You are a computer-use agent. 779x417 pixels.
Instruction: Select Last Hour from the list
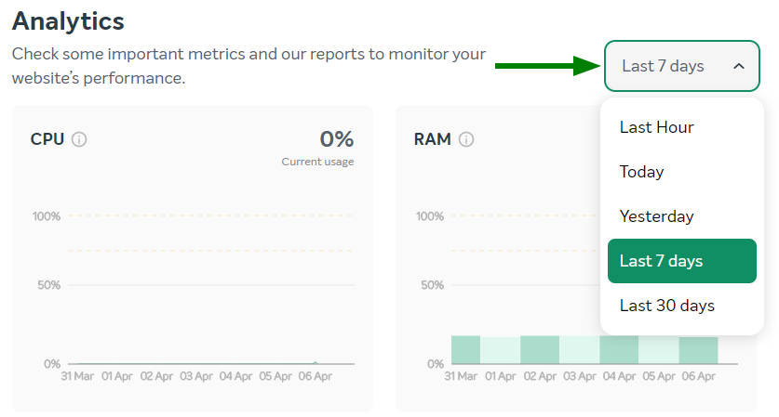click(656, 127)
